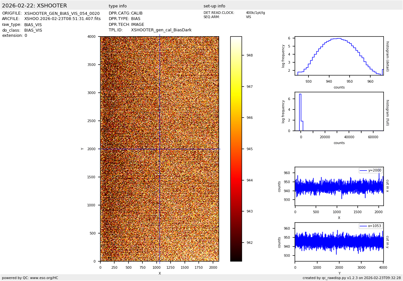Click the y=2000 legend entry
Screen dimensions: 403x281
point(371,171)
